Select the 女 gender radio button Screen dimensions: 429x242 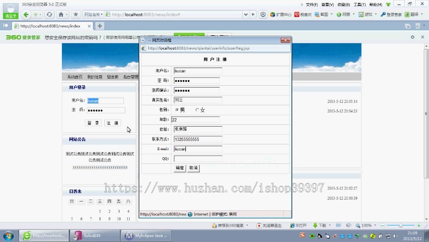coord(197,110)
